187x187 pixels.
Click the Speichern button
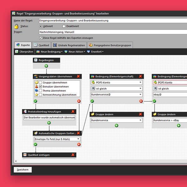click(23, 170)
